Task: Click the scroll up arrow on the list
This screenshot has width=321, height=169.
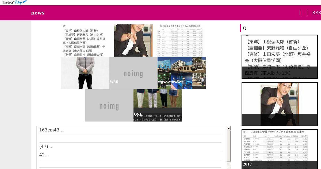Action: pyautogui.click(x=228, y=128)
